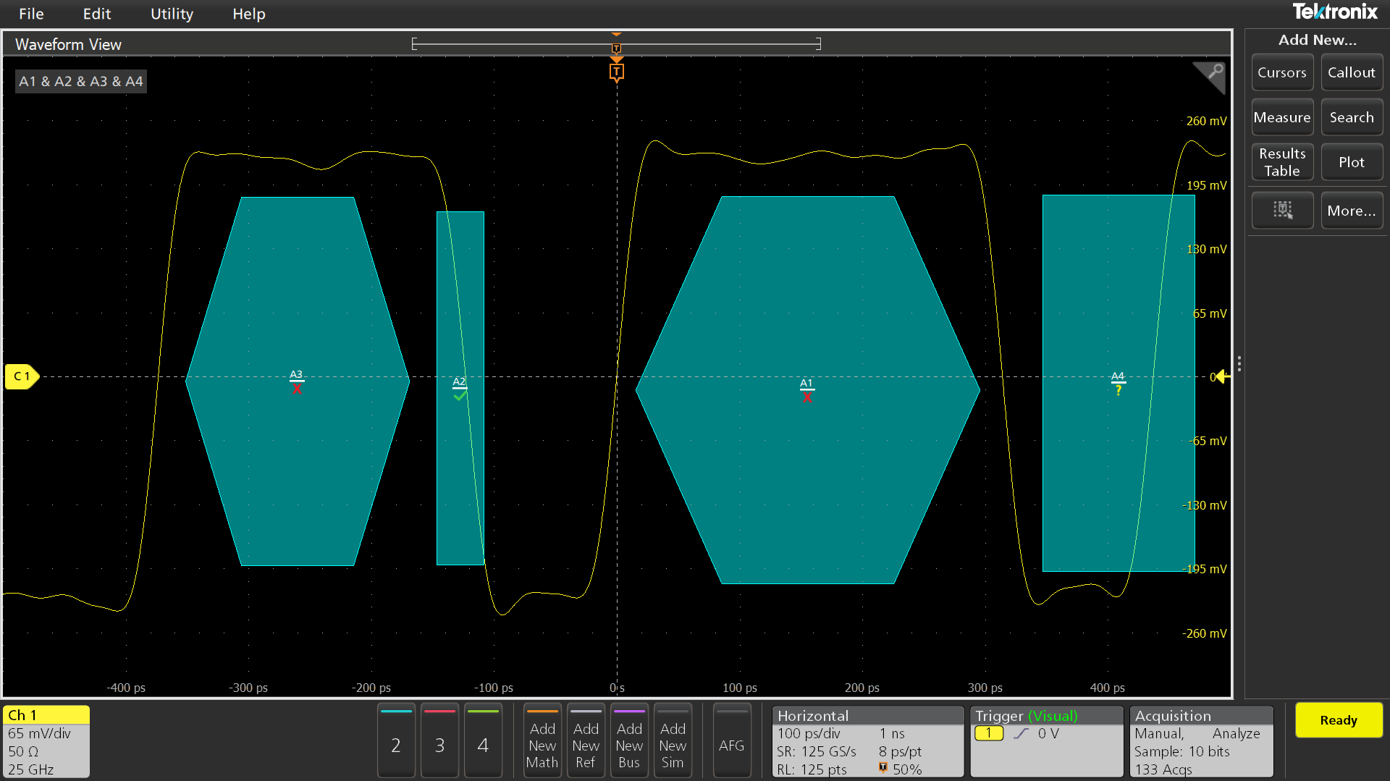Select the trigger level arrow at 0 V
The height and width of the screenshot is (781, 1390).
(1221, 376)
